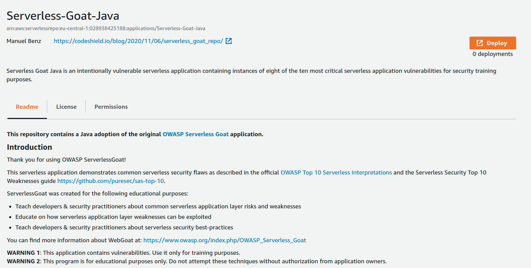This screenshot has height=268, width=531.
Task: Switch to the Permissions tab
Action: tap(111, 107)
